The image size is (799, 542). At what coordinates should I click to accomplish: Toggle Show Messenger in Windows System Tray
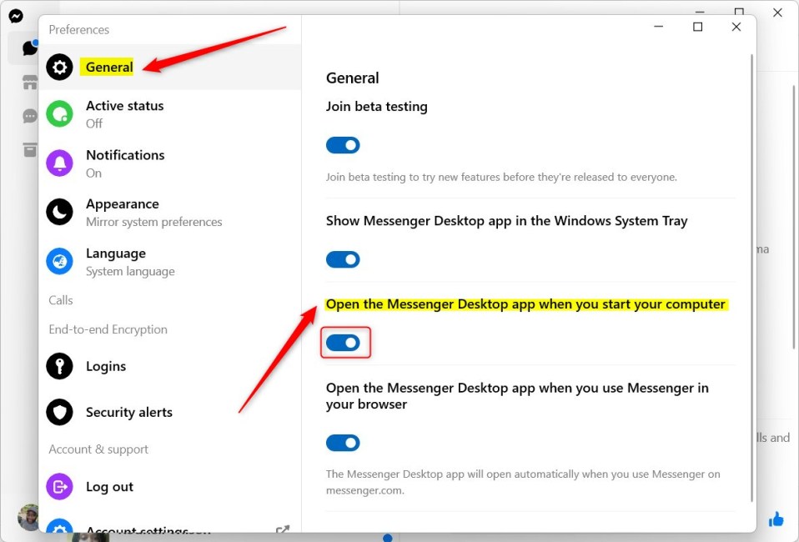[x=343, y=259]
